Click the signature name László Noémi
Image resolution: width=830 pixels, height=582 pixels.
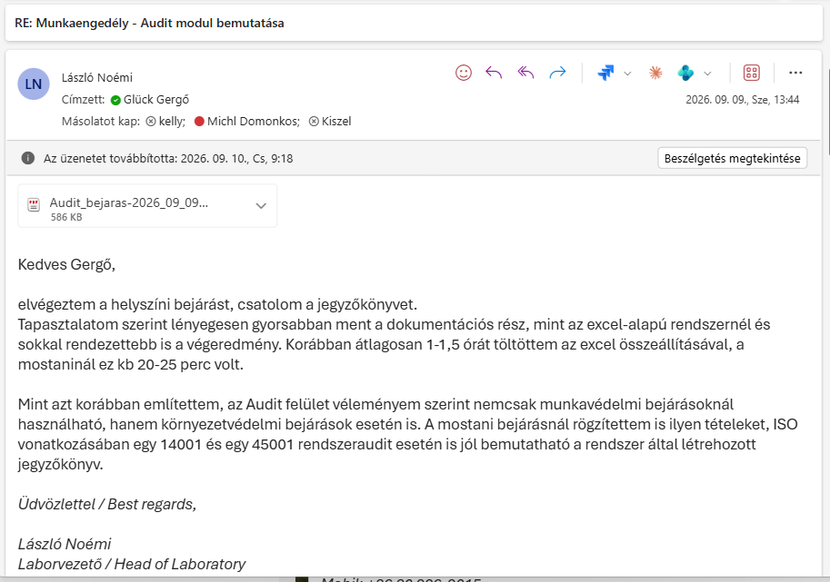click(x=65, y=544)
